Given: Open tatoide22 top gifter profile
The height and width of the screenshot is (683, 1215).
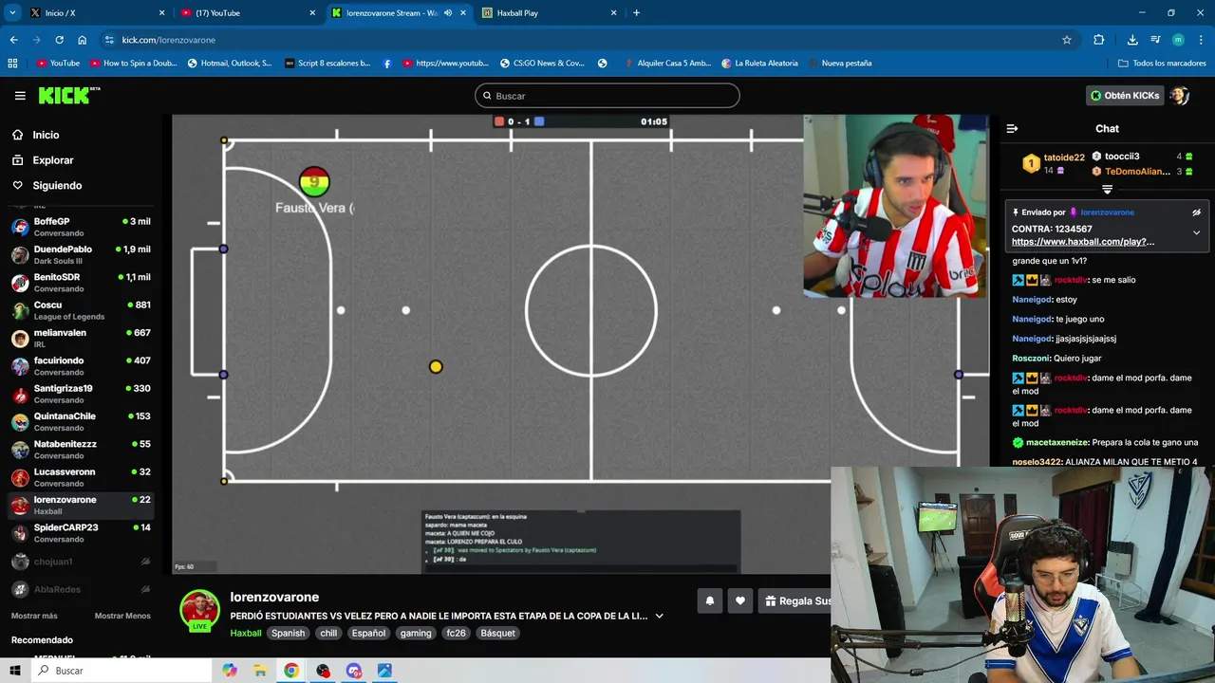Looking at the screenshot, I should (x=1063, y=157).
